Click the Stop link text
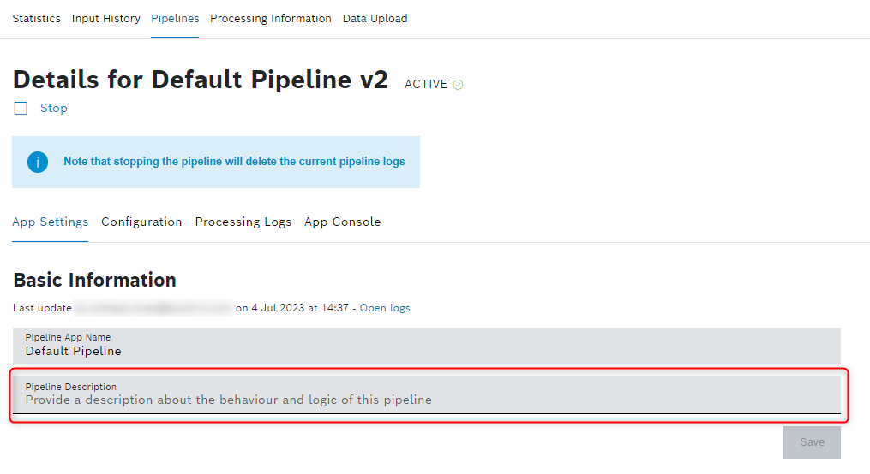Image resolution: width=870 pixels, height=474 pixels. [x=53, y=109]
